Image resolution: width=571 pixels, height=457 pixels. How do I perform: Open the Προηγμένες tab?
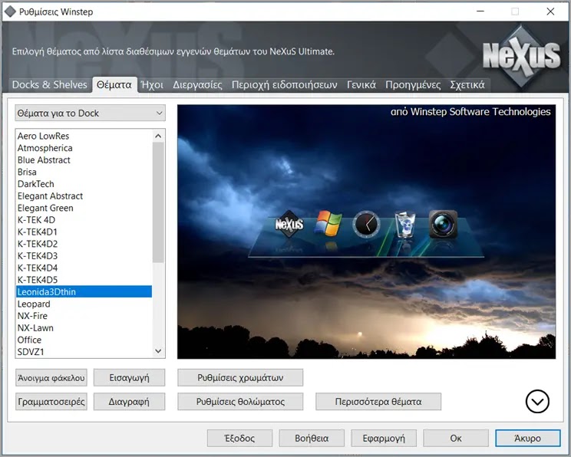coord(413,85)
